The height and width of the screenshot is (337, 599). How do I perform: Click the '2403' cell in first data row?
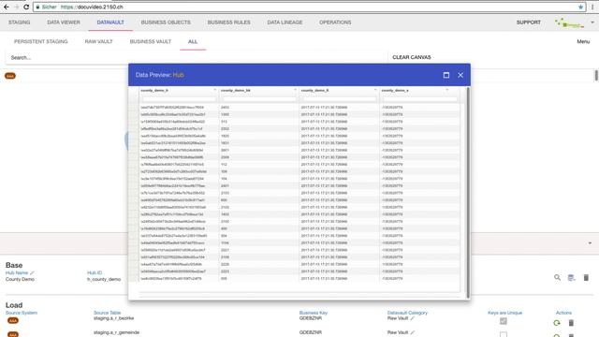(225, 108)
